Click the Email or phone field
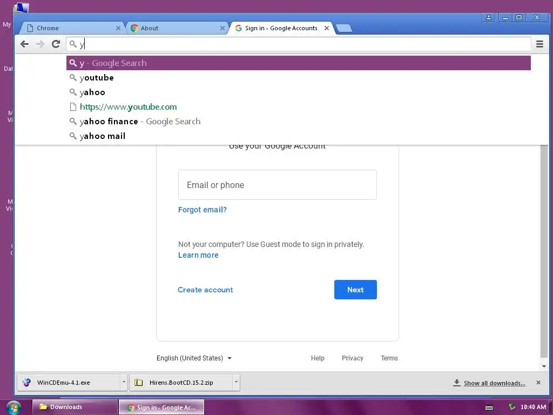This screenshot has width=553, height=415. 277,185
